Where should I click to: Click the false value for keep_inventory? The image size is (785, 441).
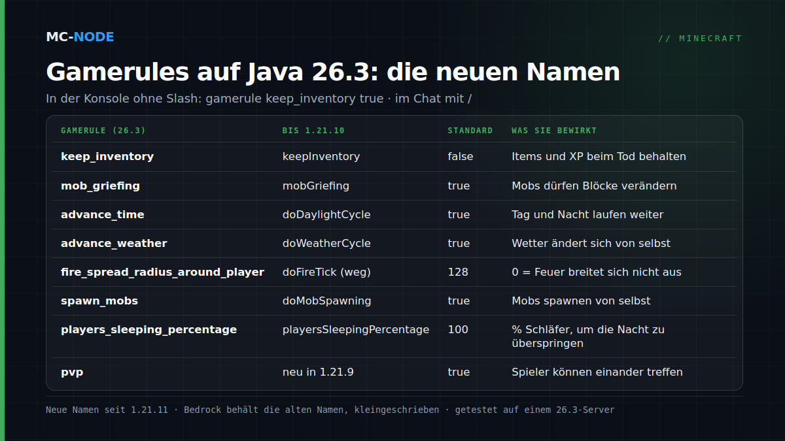(461, 157)
